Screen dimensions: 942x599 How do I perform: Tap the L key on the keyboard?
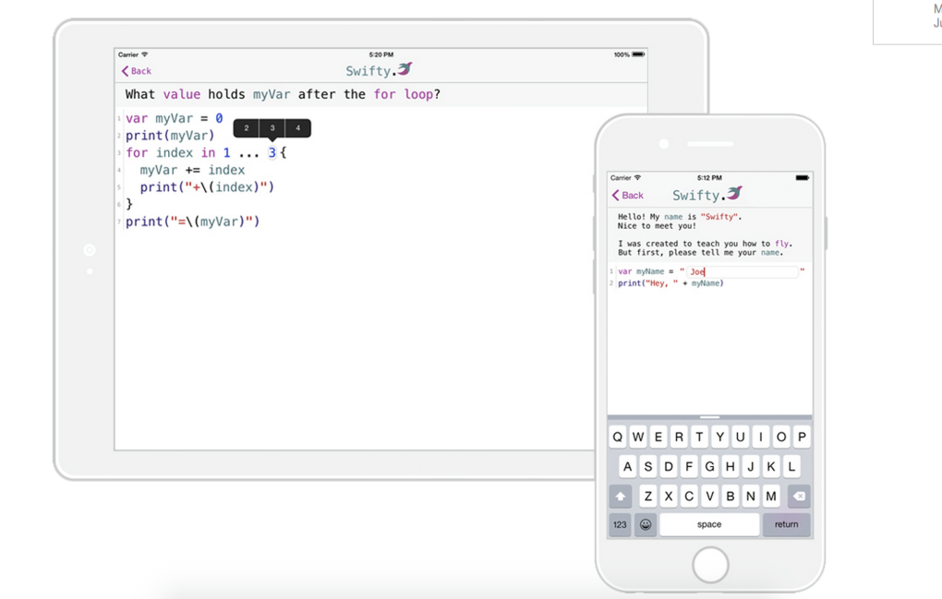[791, 466]
